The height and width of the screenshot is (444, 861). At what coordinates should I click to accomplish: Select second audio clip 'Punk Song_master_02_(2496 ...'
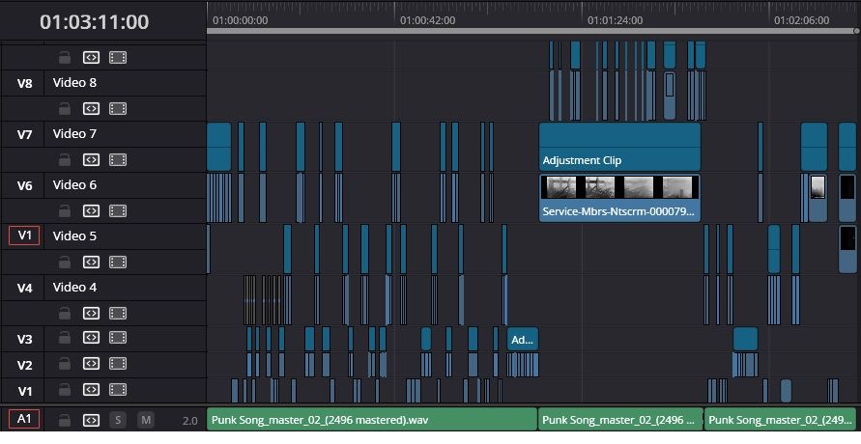pyautogui.click(x=620, y=420)
